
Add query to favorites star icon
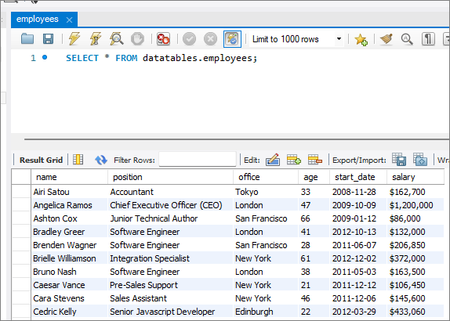point(361,39)
